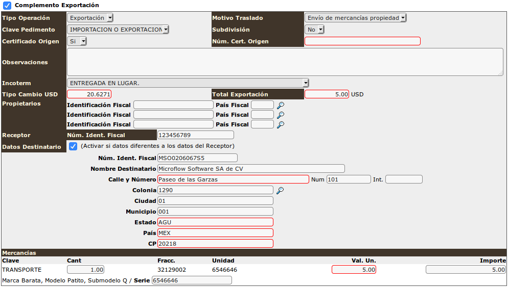Search Colonia with magnifier icon
Image resolution: width=508 pixels, height=287 pixels.
280,190
